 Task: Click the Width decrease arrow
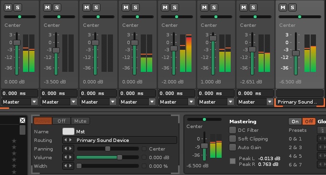(66, 166)
